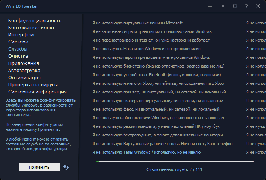
Task: Select Системная информация in the sidebar
Action: pyautogui.click(x=37, y=91)
